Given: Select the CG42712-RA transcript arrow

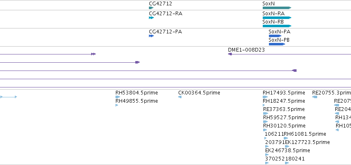Looking at the screenshot, I should coord(151,18).
